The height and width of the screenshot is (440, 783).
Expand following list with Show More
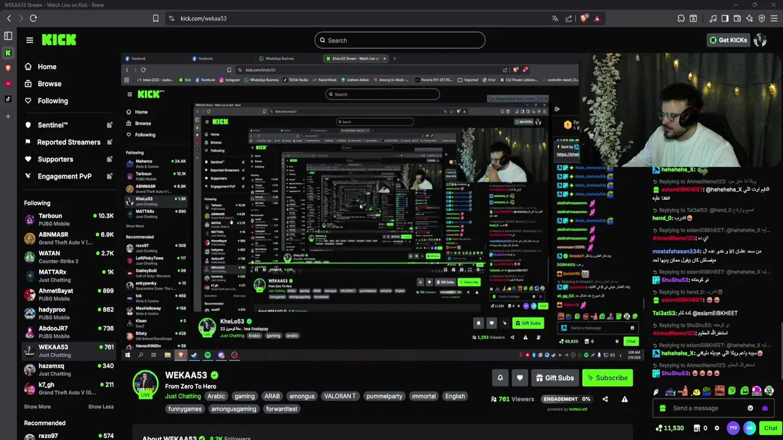[x=37, y=407]
